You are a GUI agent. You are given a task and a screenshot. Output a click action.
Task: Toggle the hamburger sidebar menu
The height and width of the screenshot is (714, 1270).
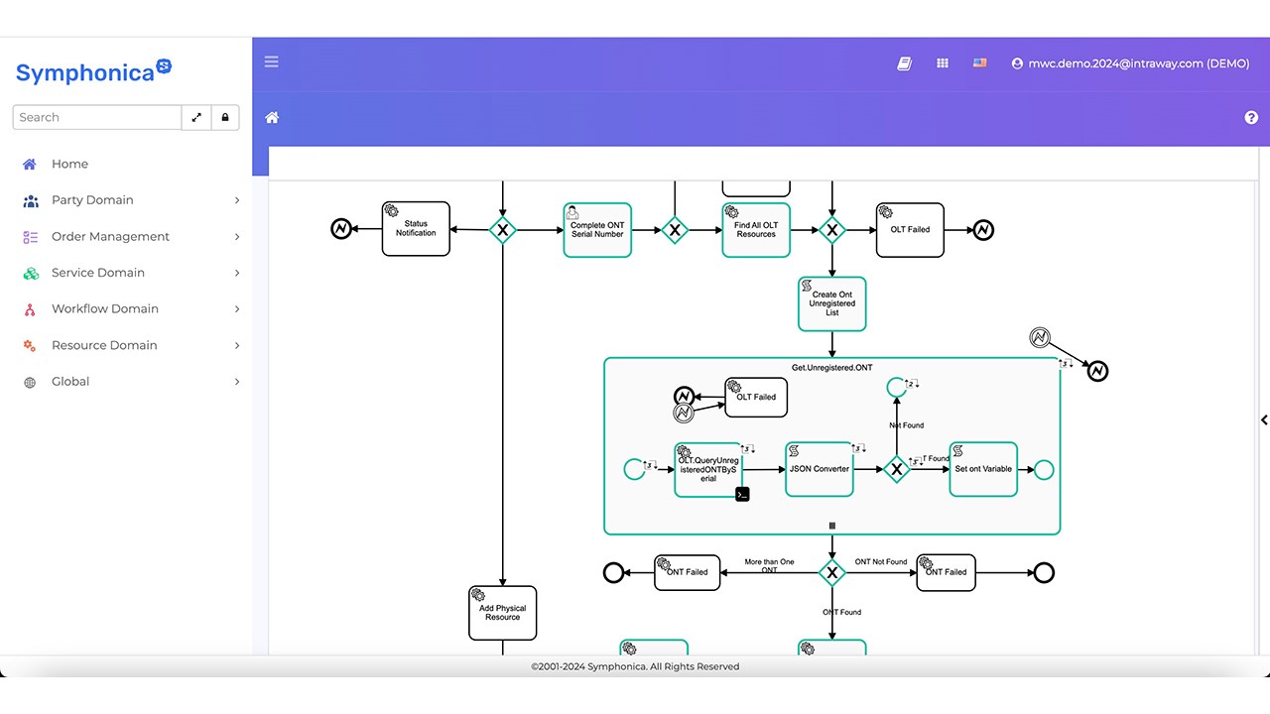pyautogui.click(x=271, y=61)
